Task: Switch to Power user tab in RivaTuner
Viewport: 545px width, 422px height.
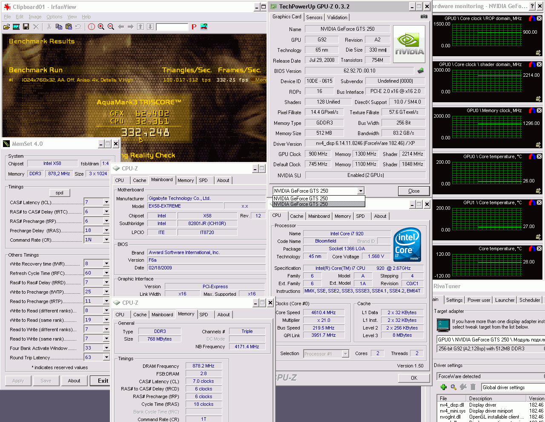Action: pos(479,300)
